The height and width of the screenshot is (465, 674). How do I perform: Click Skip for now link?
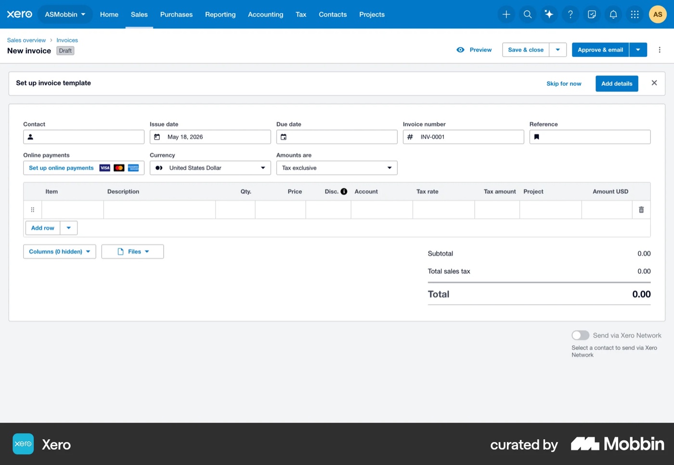tap(564, 84)
